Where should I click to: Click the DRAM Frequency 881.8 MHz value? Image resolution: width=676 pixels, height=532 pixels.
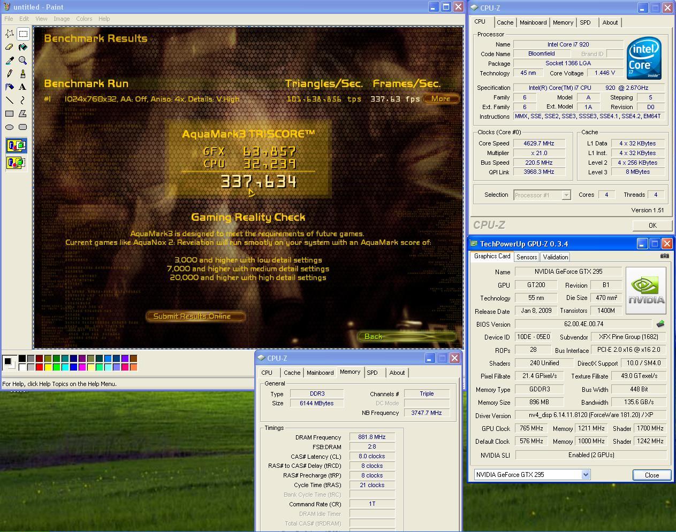coord(372,437)
